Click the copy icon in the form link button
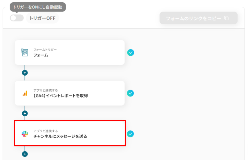The width and height of the screenshot is (248, 160). [226, 18]
